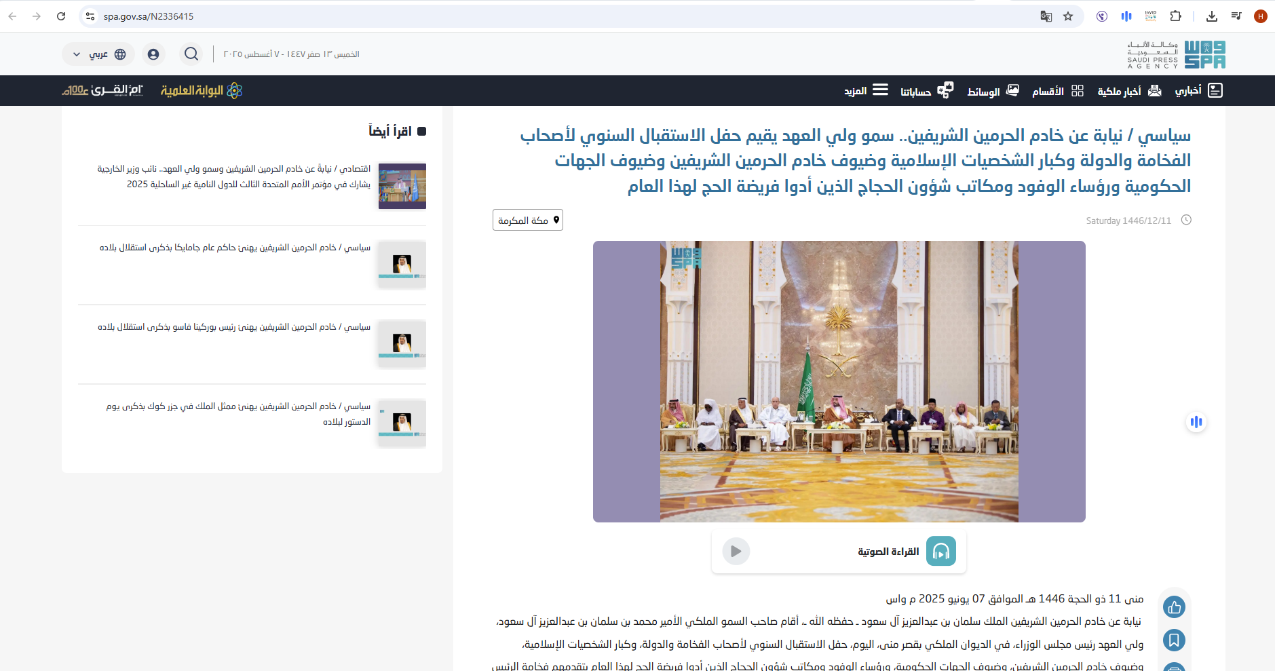Select الوسائط media in navigation bar
Viewport: 1275px width, 671px height.
[x=993, y=91]
